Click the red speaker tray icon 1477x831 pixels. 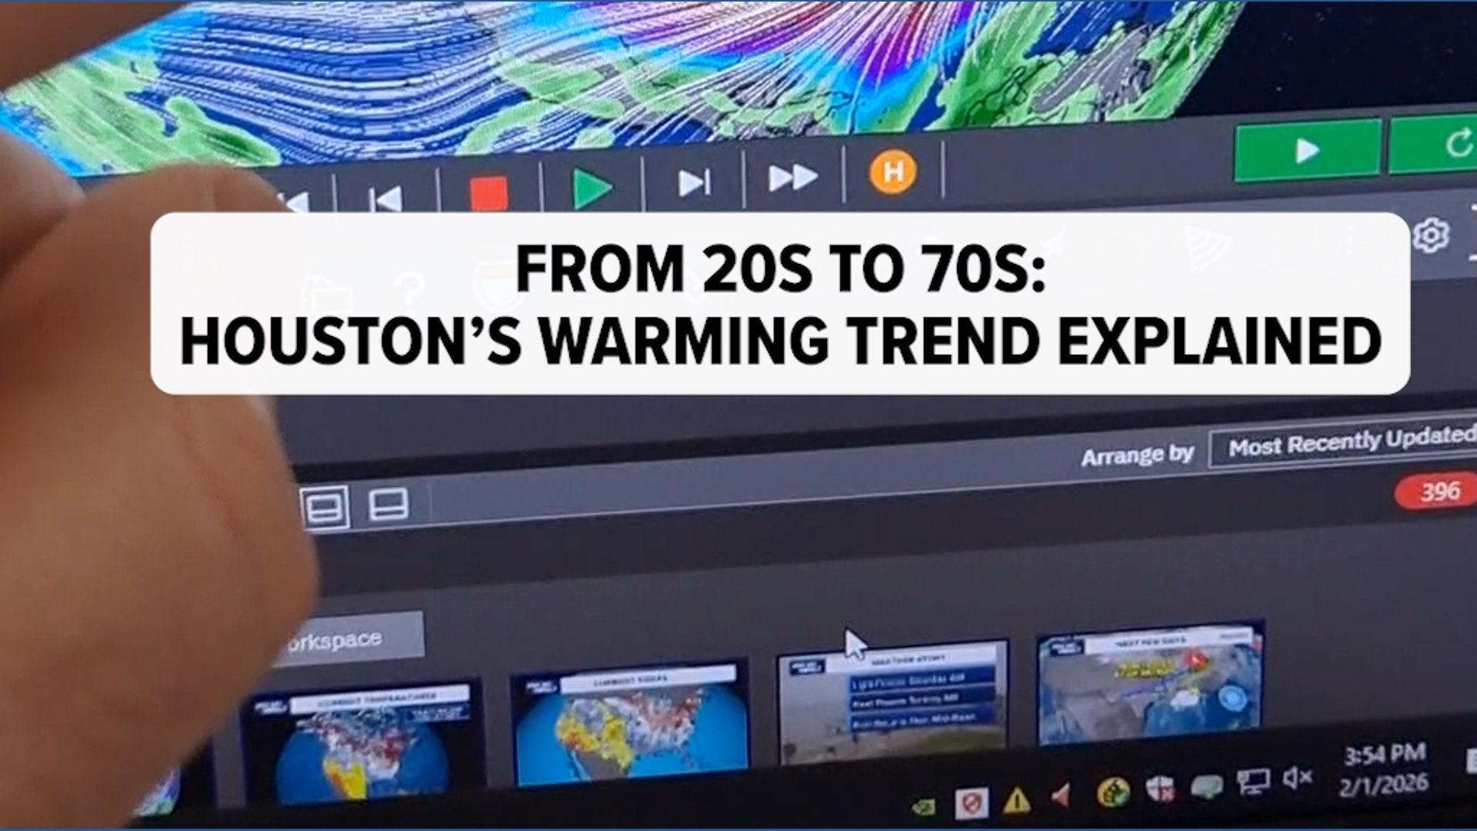tap(1062, 796)
